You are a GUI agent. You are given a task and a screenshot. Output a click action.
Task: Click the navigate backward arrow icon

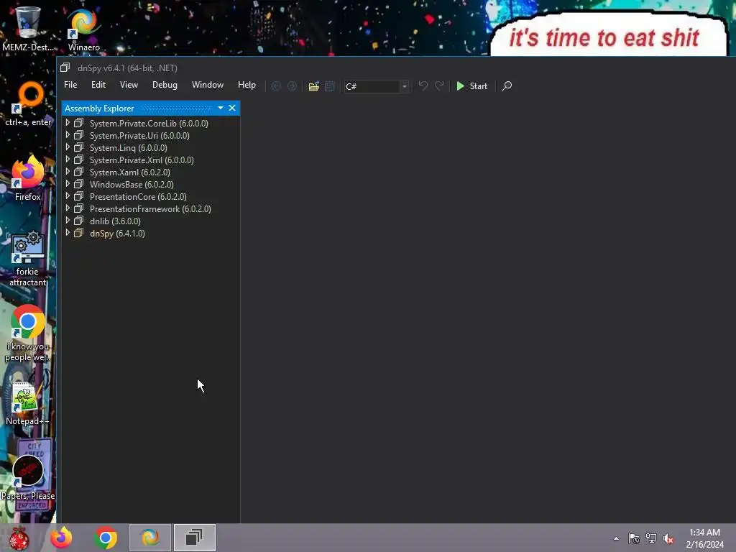pos(276,86)
